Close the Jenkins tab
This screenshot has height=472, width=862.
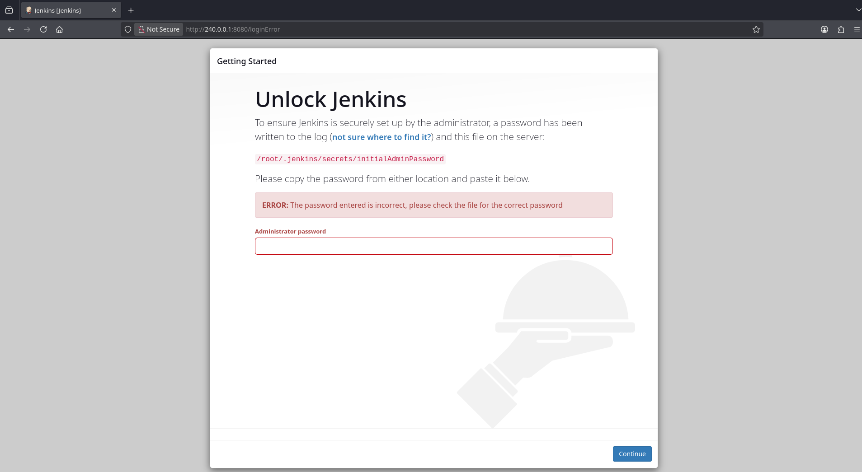tap(114, 10)
